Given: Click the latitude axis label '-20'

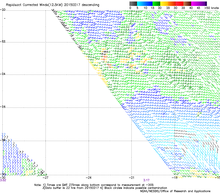Looking at the screenshot, I should pyautogui.click(x=3, y=10).
